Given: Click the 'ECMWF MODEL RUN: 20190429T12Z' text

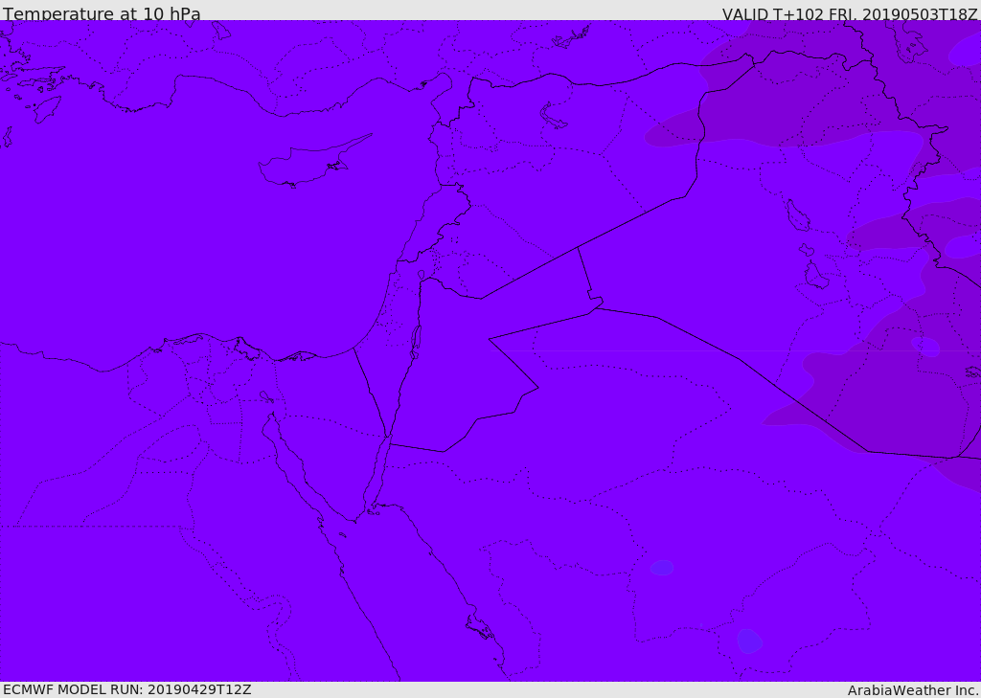Looking at the screenshot, I should 127,689.
